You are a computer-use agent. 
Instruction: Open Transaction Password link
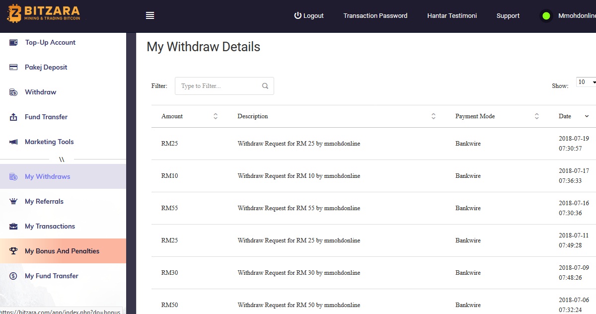coord(375,16)
